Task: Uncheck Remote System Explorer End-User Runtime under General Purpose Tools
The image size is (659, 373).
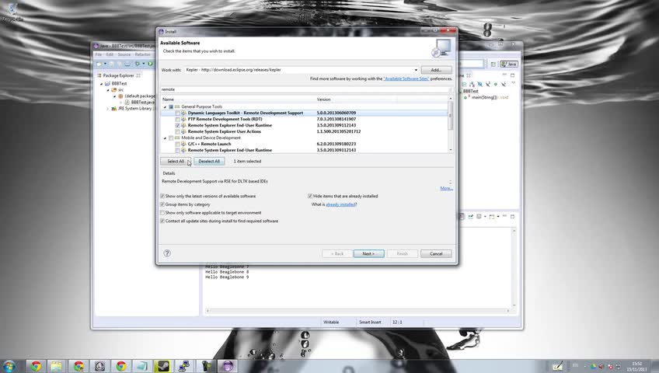Action: coord(178,126)
